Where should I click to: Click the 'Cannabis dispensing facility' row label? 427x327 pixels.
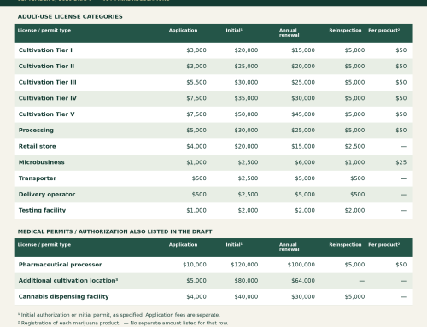click(64, 296)
